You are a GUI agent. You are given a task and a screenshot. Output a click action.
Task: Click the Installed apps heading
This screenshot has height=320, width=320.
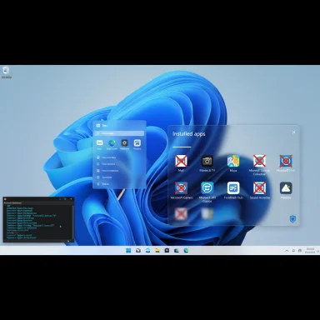189,134
